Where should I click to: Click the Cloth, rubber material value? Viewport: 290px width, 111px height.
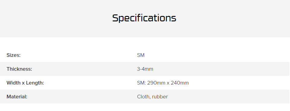152,97
